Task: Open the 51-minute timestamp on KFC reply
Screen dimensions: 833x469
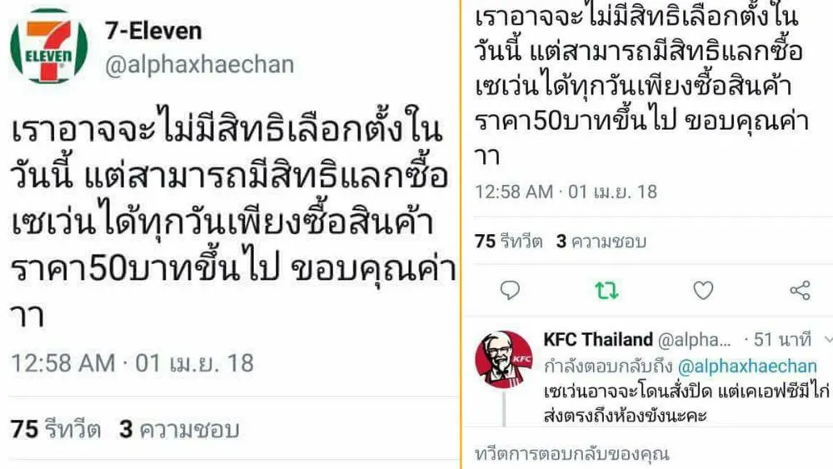Action: point(781,339)
